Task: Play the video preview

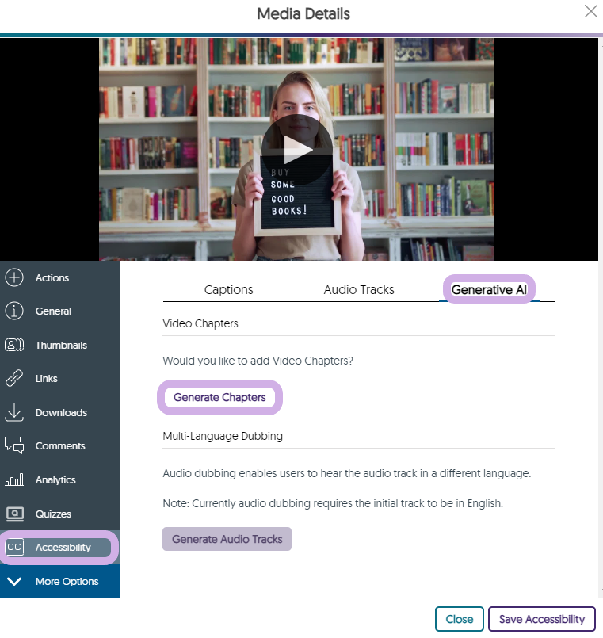Action: [x=297, y=150]
